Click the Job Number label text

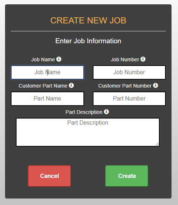125,59
